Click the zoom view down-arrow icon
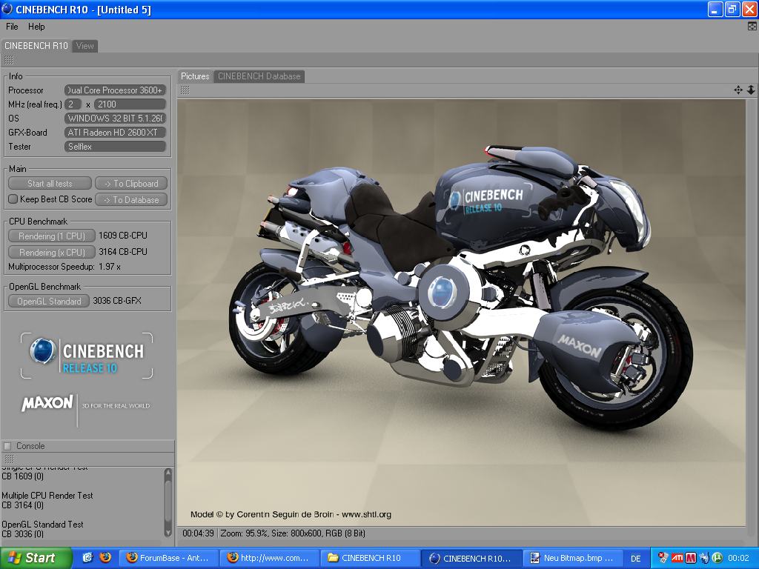Image resolution: width=759 pixels, height=569 pixels. click(751, 90)
